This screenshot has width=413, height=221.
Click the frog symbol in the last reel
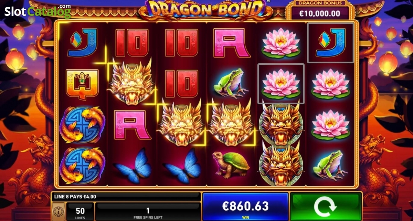(x=330, y=164)
